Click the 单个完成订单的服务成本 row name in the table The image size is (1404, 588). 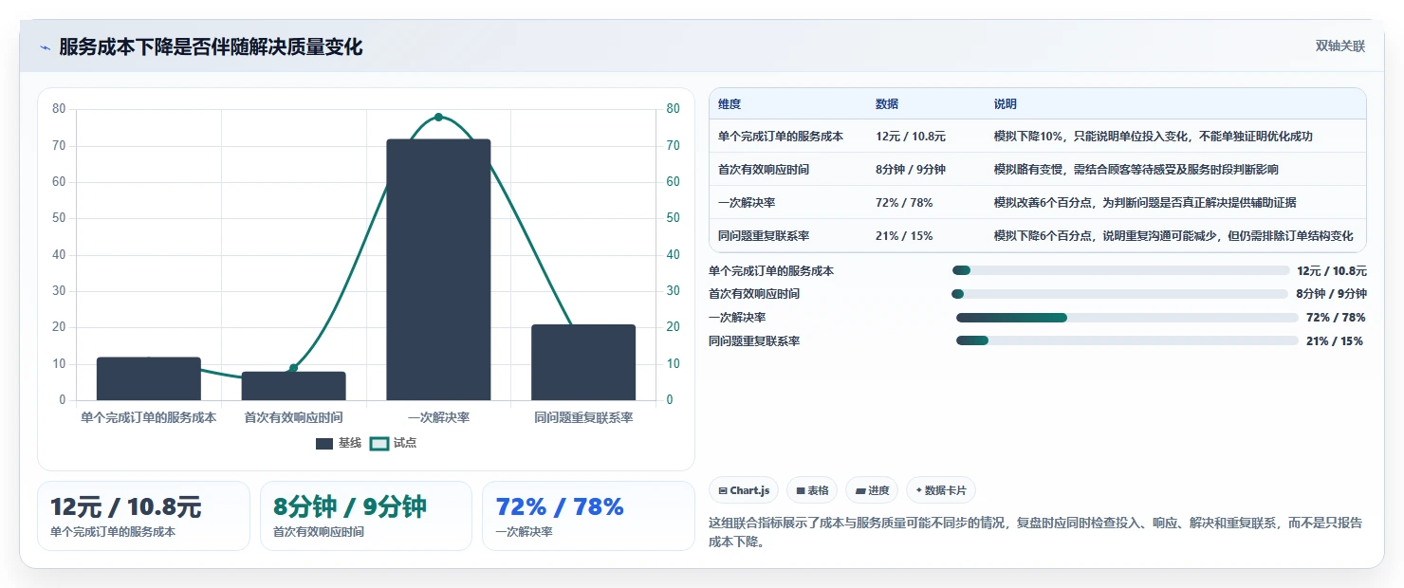[781, 136]
